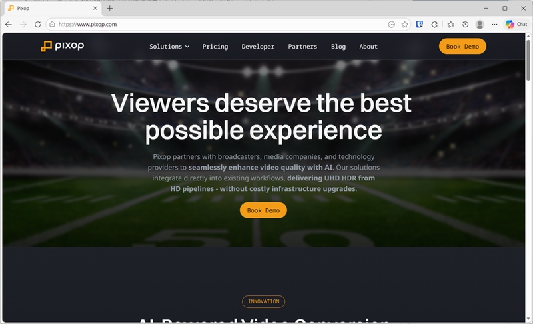Viewport: 533px width, 324px height.
Task: Open the address bar's three-dot options icon
Action: pyautogui.click(x=392, y=25)
